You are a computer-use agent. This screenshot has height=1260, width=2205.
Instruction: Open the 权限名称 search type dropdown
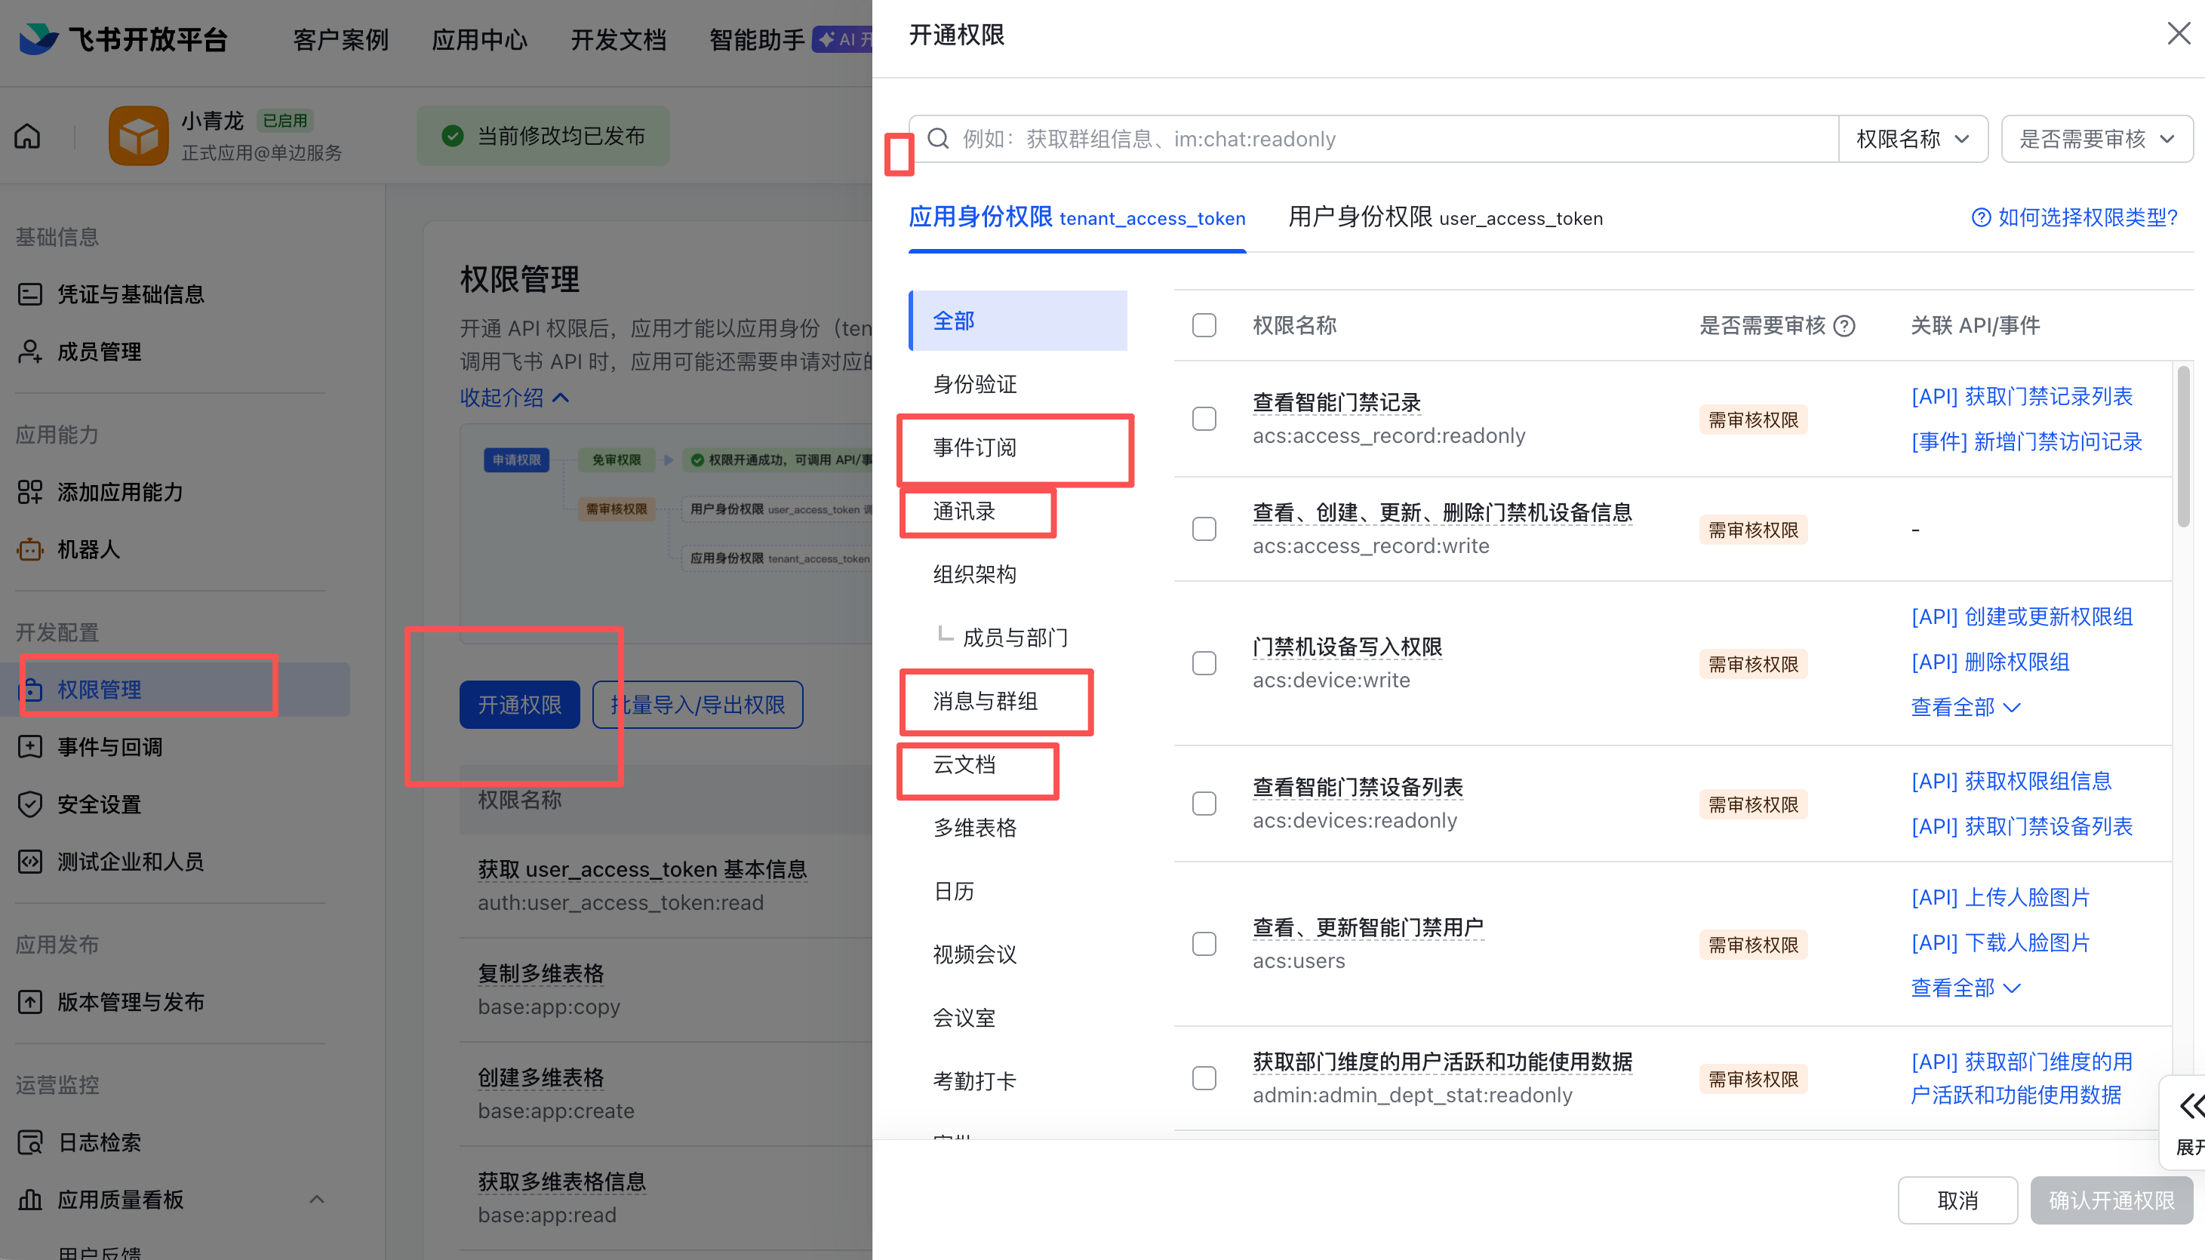1912,139
